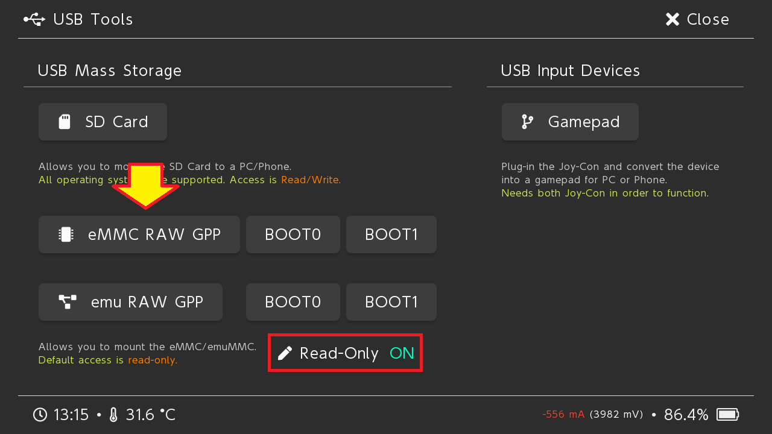Screen dimensions: 772x434
Task: Mount the emuMMC emu RAW GPP partition
Action: coord(130,301)
